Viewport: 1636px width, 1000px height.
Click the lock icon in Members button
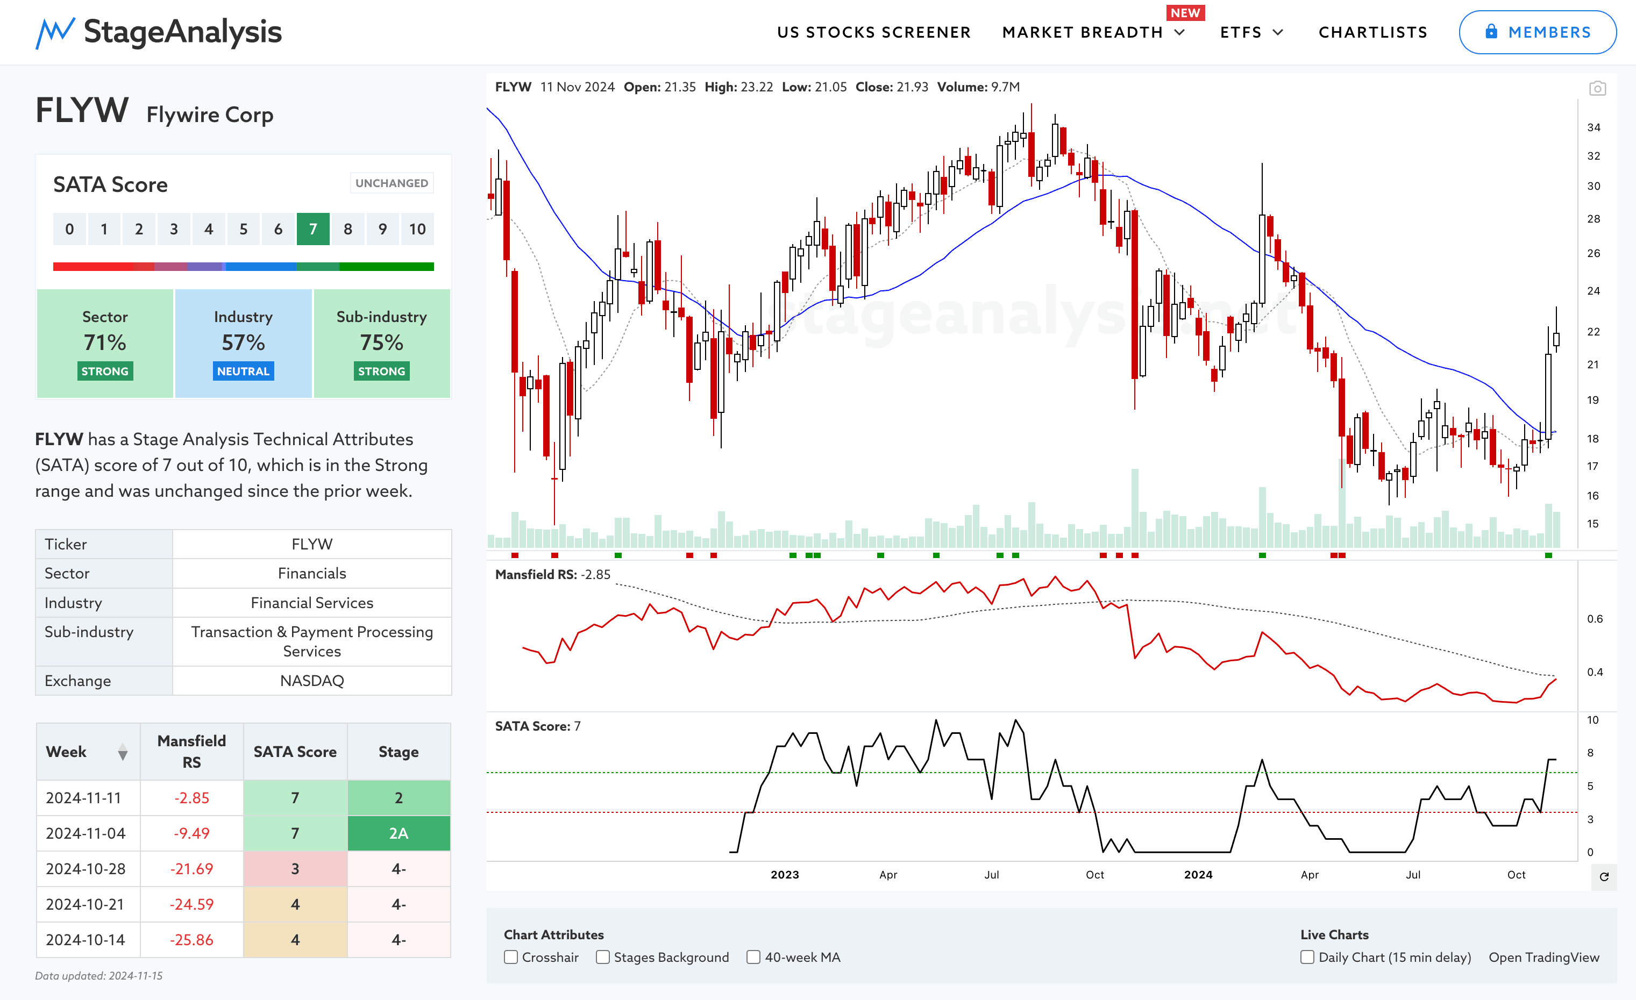coord(1491,32)
